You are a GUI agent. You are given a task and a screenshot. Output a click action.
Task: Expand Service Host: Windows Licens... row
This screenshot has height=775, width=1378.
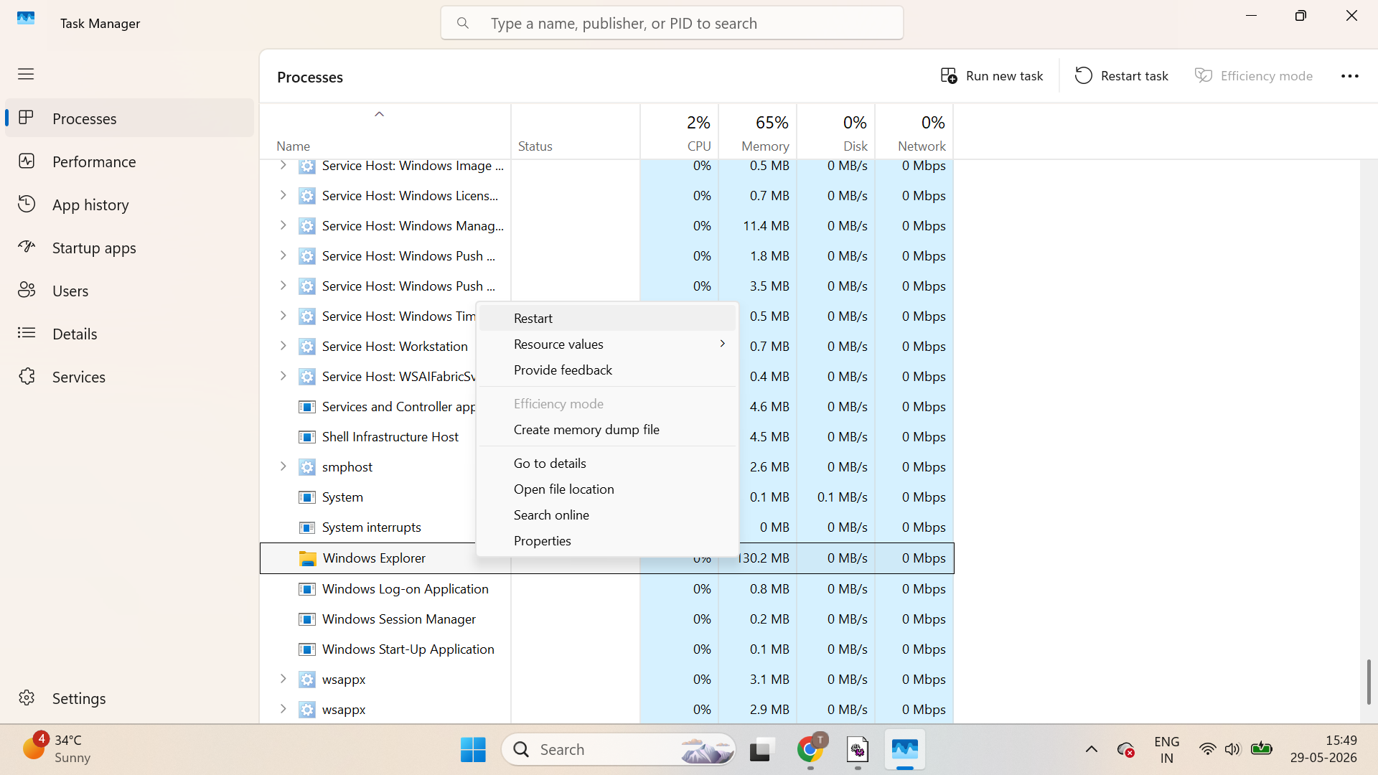pos(283,195)
